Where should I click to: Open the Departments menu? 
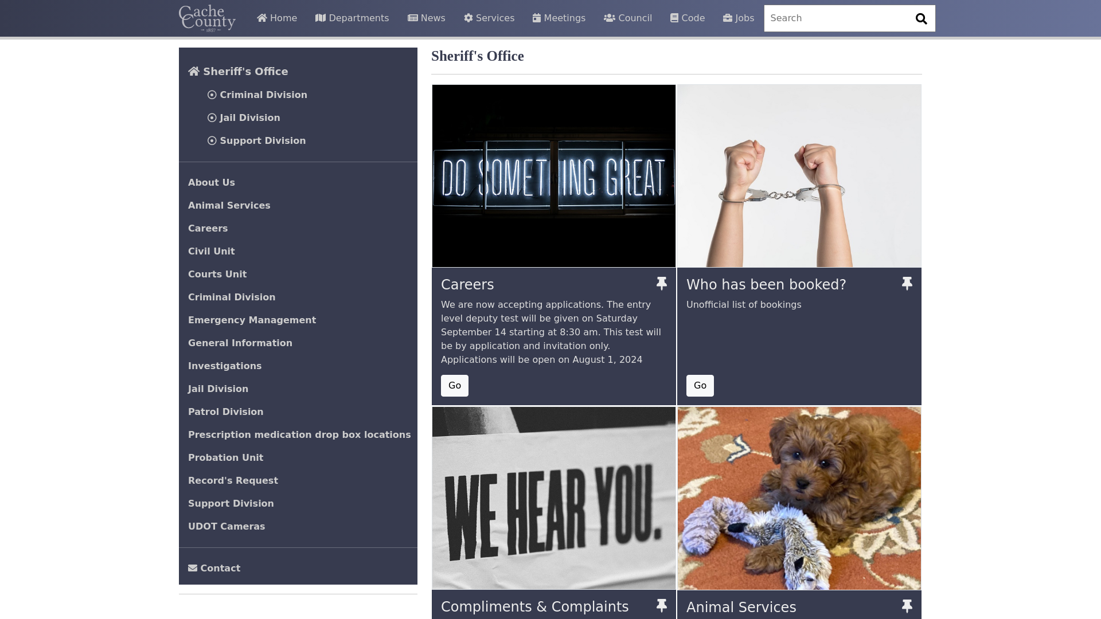(x=352, y=18)
